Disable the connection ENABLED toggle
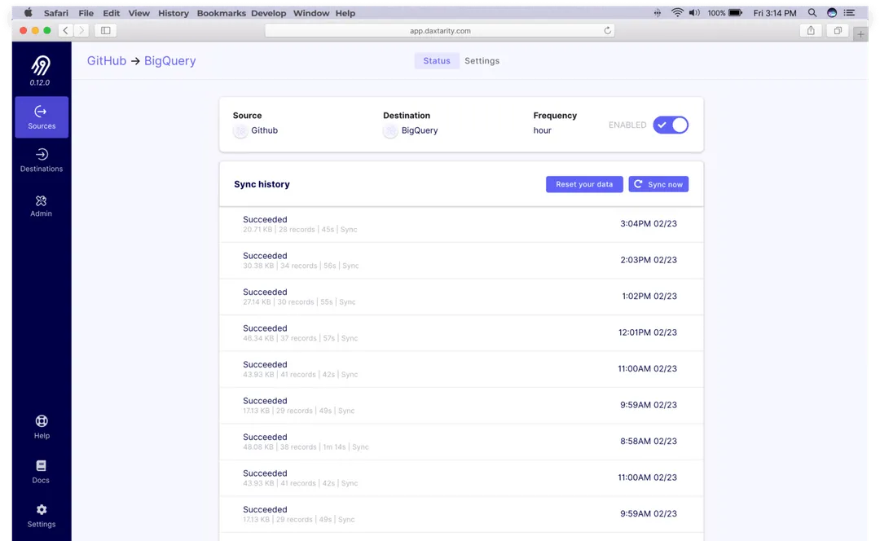The width and height of the screenshot is (880, 541). coord(671,125)
